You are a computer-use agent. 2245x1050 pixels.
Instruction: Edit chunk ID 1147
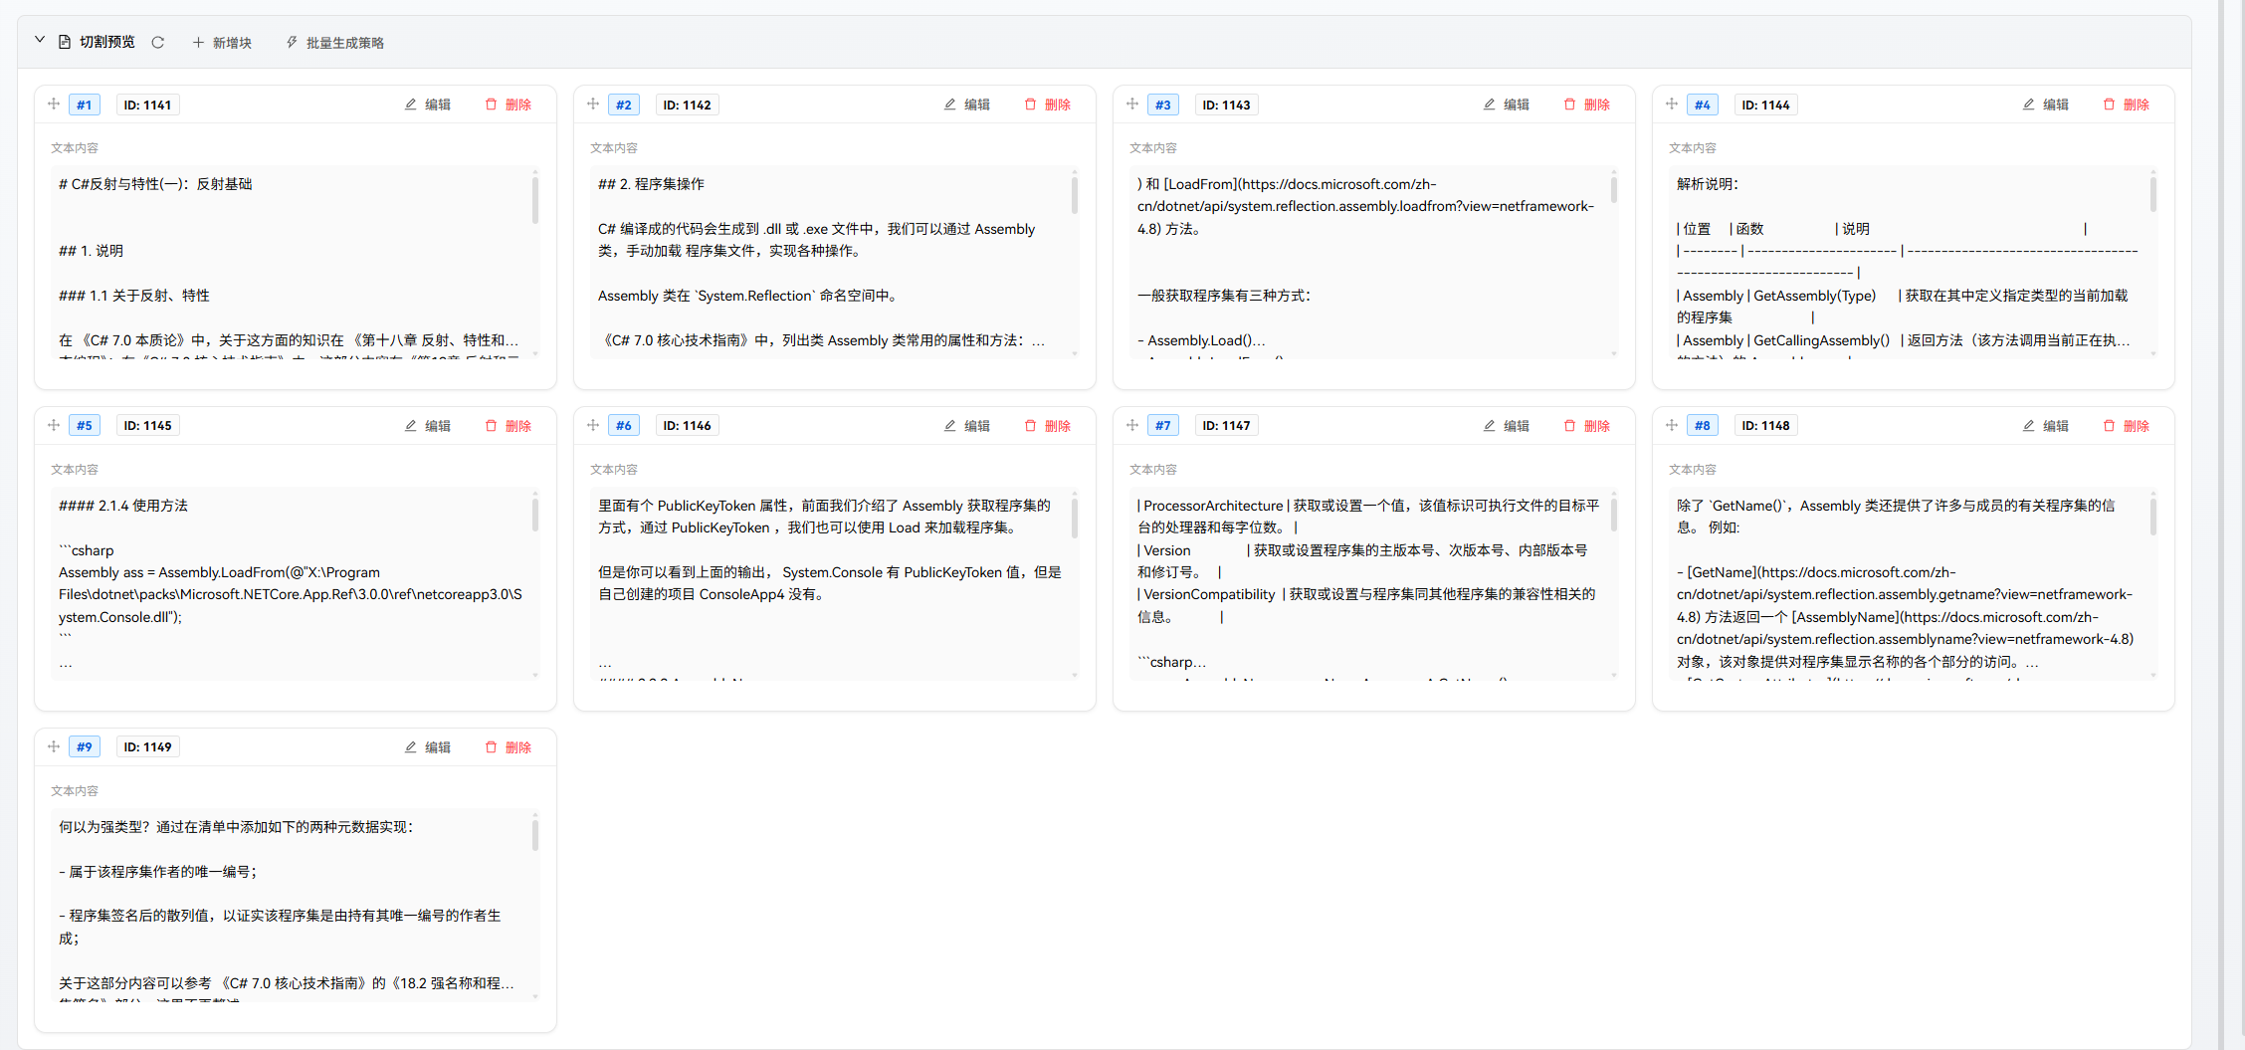point(1507,426)
